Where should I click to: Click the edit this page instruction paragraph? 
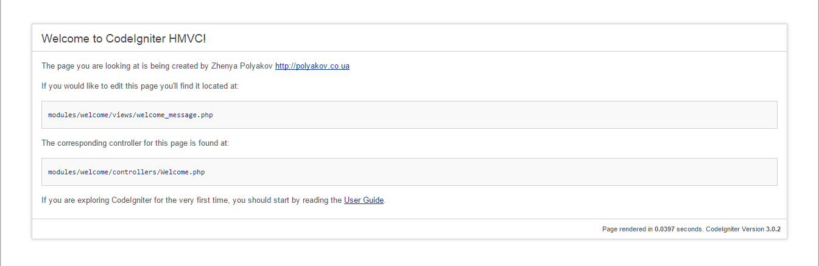(x=140, y=86)
